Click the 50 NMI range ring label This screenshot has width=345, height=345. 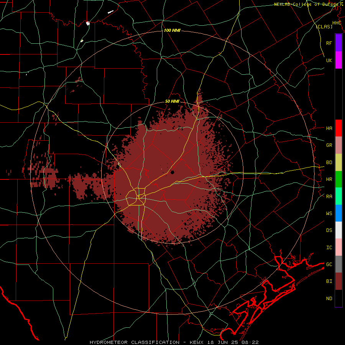click(x=172, y=102)
